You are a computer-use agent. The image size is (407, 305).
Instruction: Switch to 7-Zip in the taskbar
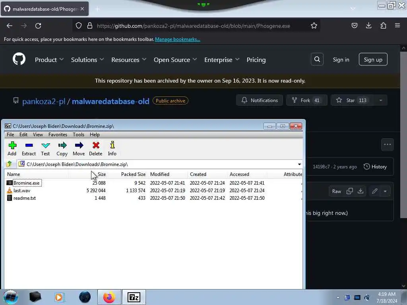point(134,297)
